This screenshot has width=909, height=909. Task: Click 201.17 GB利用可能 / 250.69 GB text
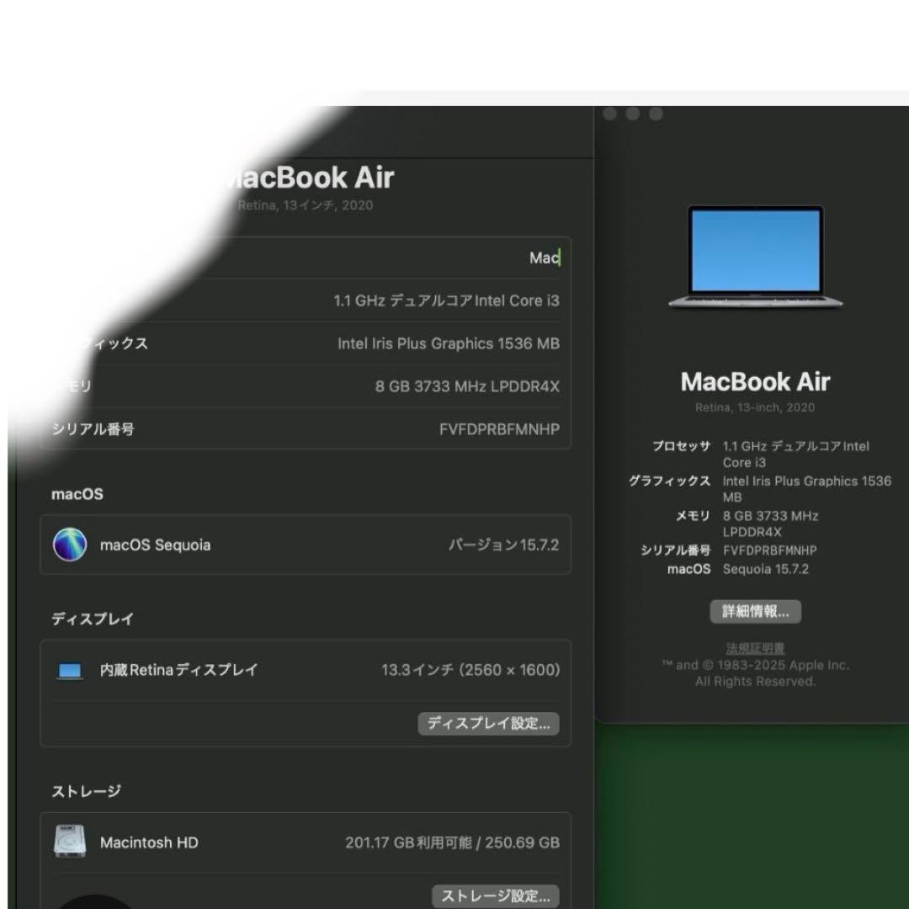coord(452,843)
